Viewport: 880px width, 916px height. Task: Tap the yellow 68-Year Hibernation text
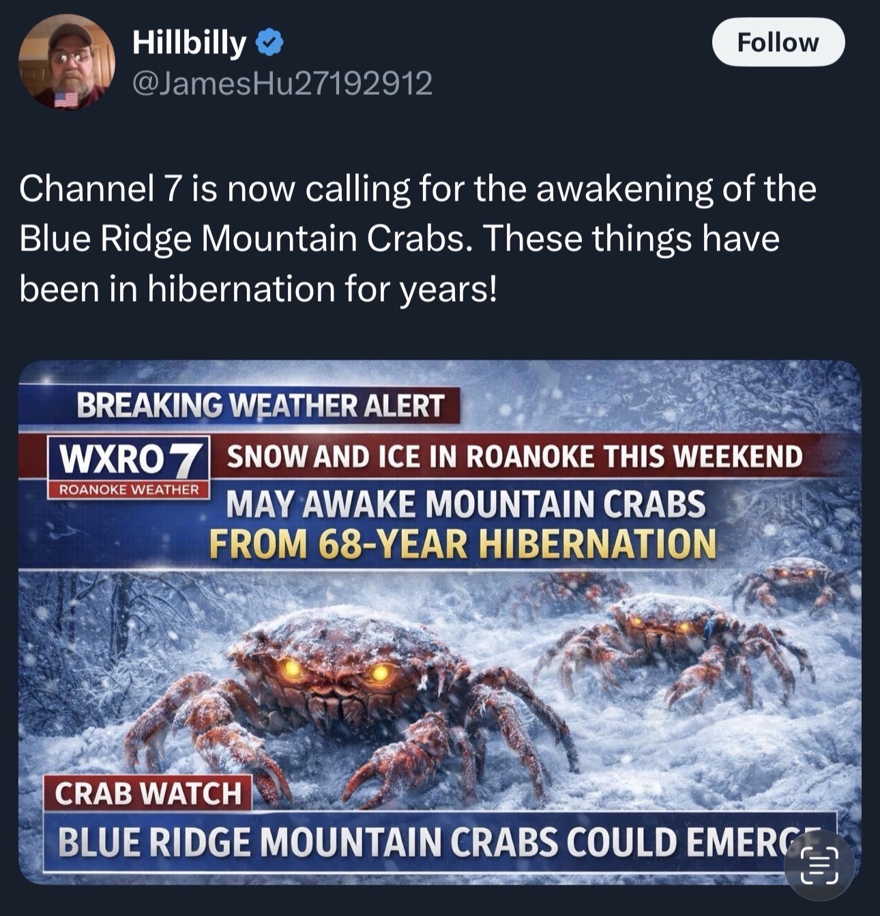[x=463, y=544]
